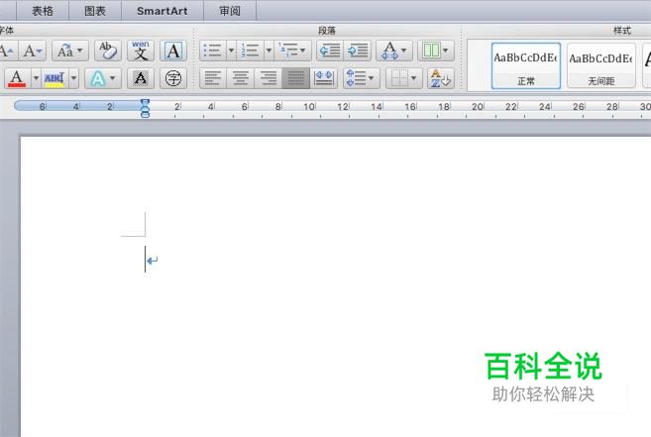Open the multilevel list dropdown

(292, 51)
